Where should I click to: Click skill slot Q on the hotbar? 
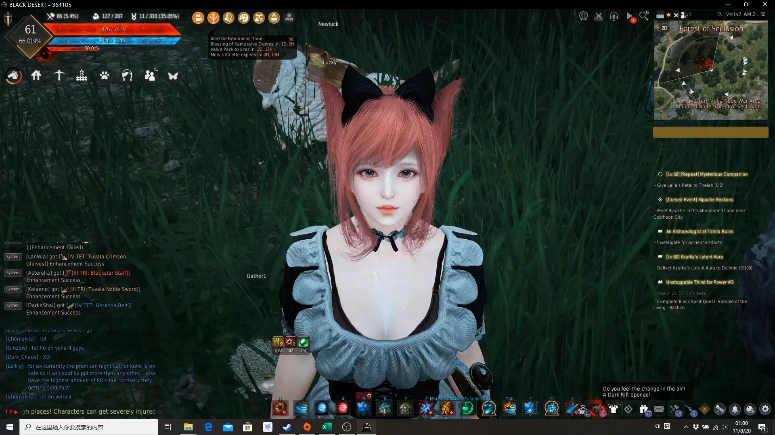tap(280, 408)
